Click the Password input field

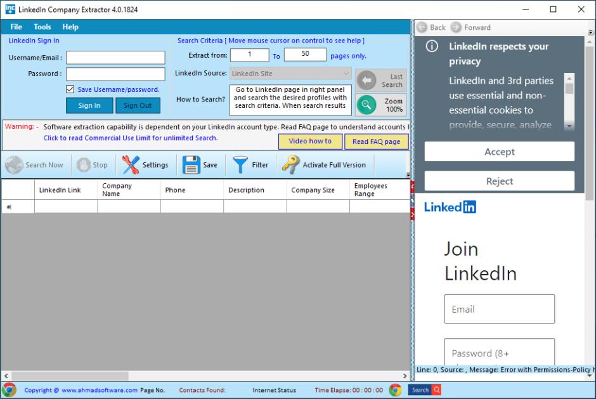[x=115, y=74]
